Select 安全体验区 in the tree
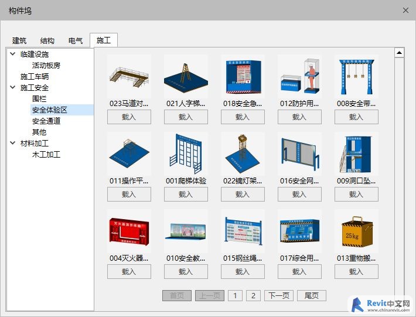Image resolution: width=416 pixels, height=317 pixels. click(50, 110)
